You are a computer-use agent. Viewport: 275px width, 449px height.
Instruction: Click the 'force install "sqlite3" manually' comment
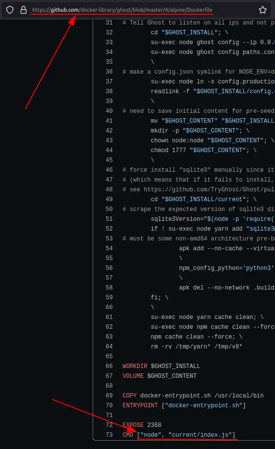(x=199, y=170)
